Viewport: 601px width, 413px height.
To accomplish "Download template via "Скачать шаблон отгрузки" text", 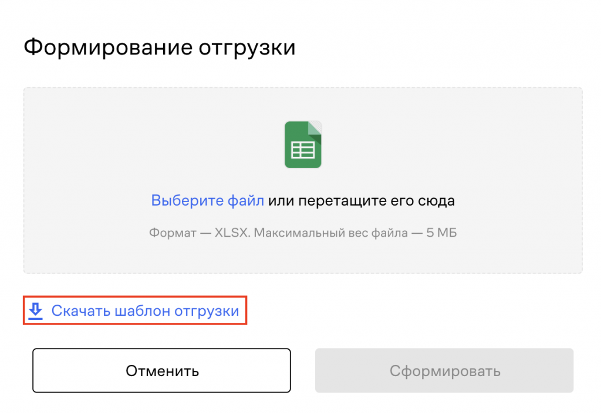I will pyautogui.click(x=145, y=310).
